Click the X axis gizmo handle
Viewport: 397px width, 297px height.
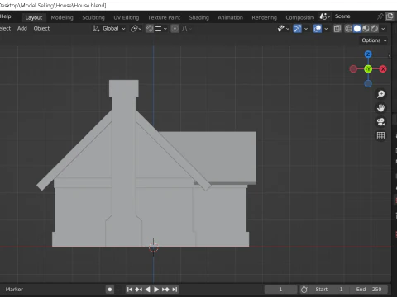coord(383,69)
